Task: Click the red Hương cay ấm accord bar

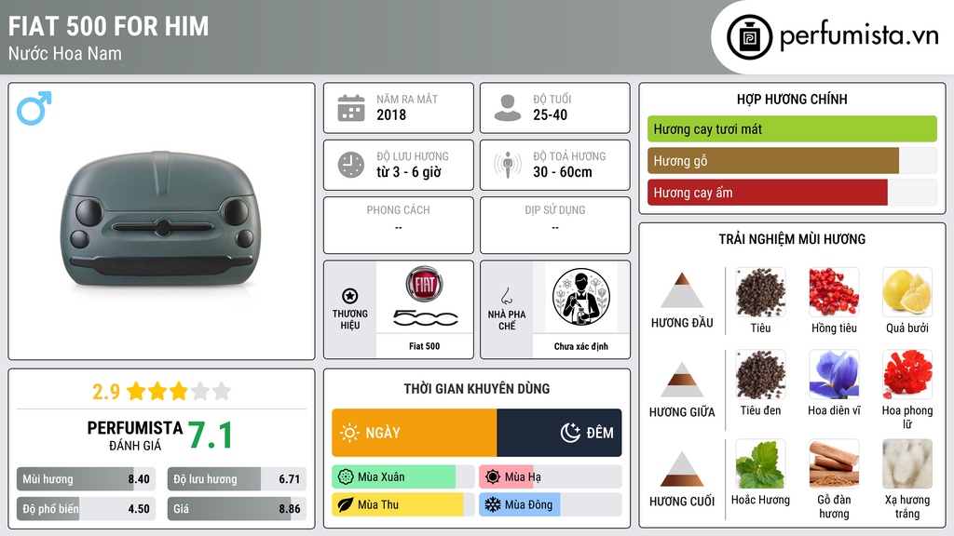Action: click(x=768, y=193)
